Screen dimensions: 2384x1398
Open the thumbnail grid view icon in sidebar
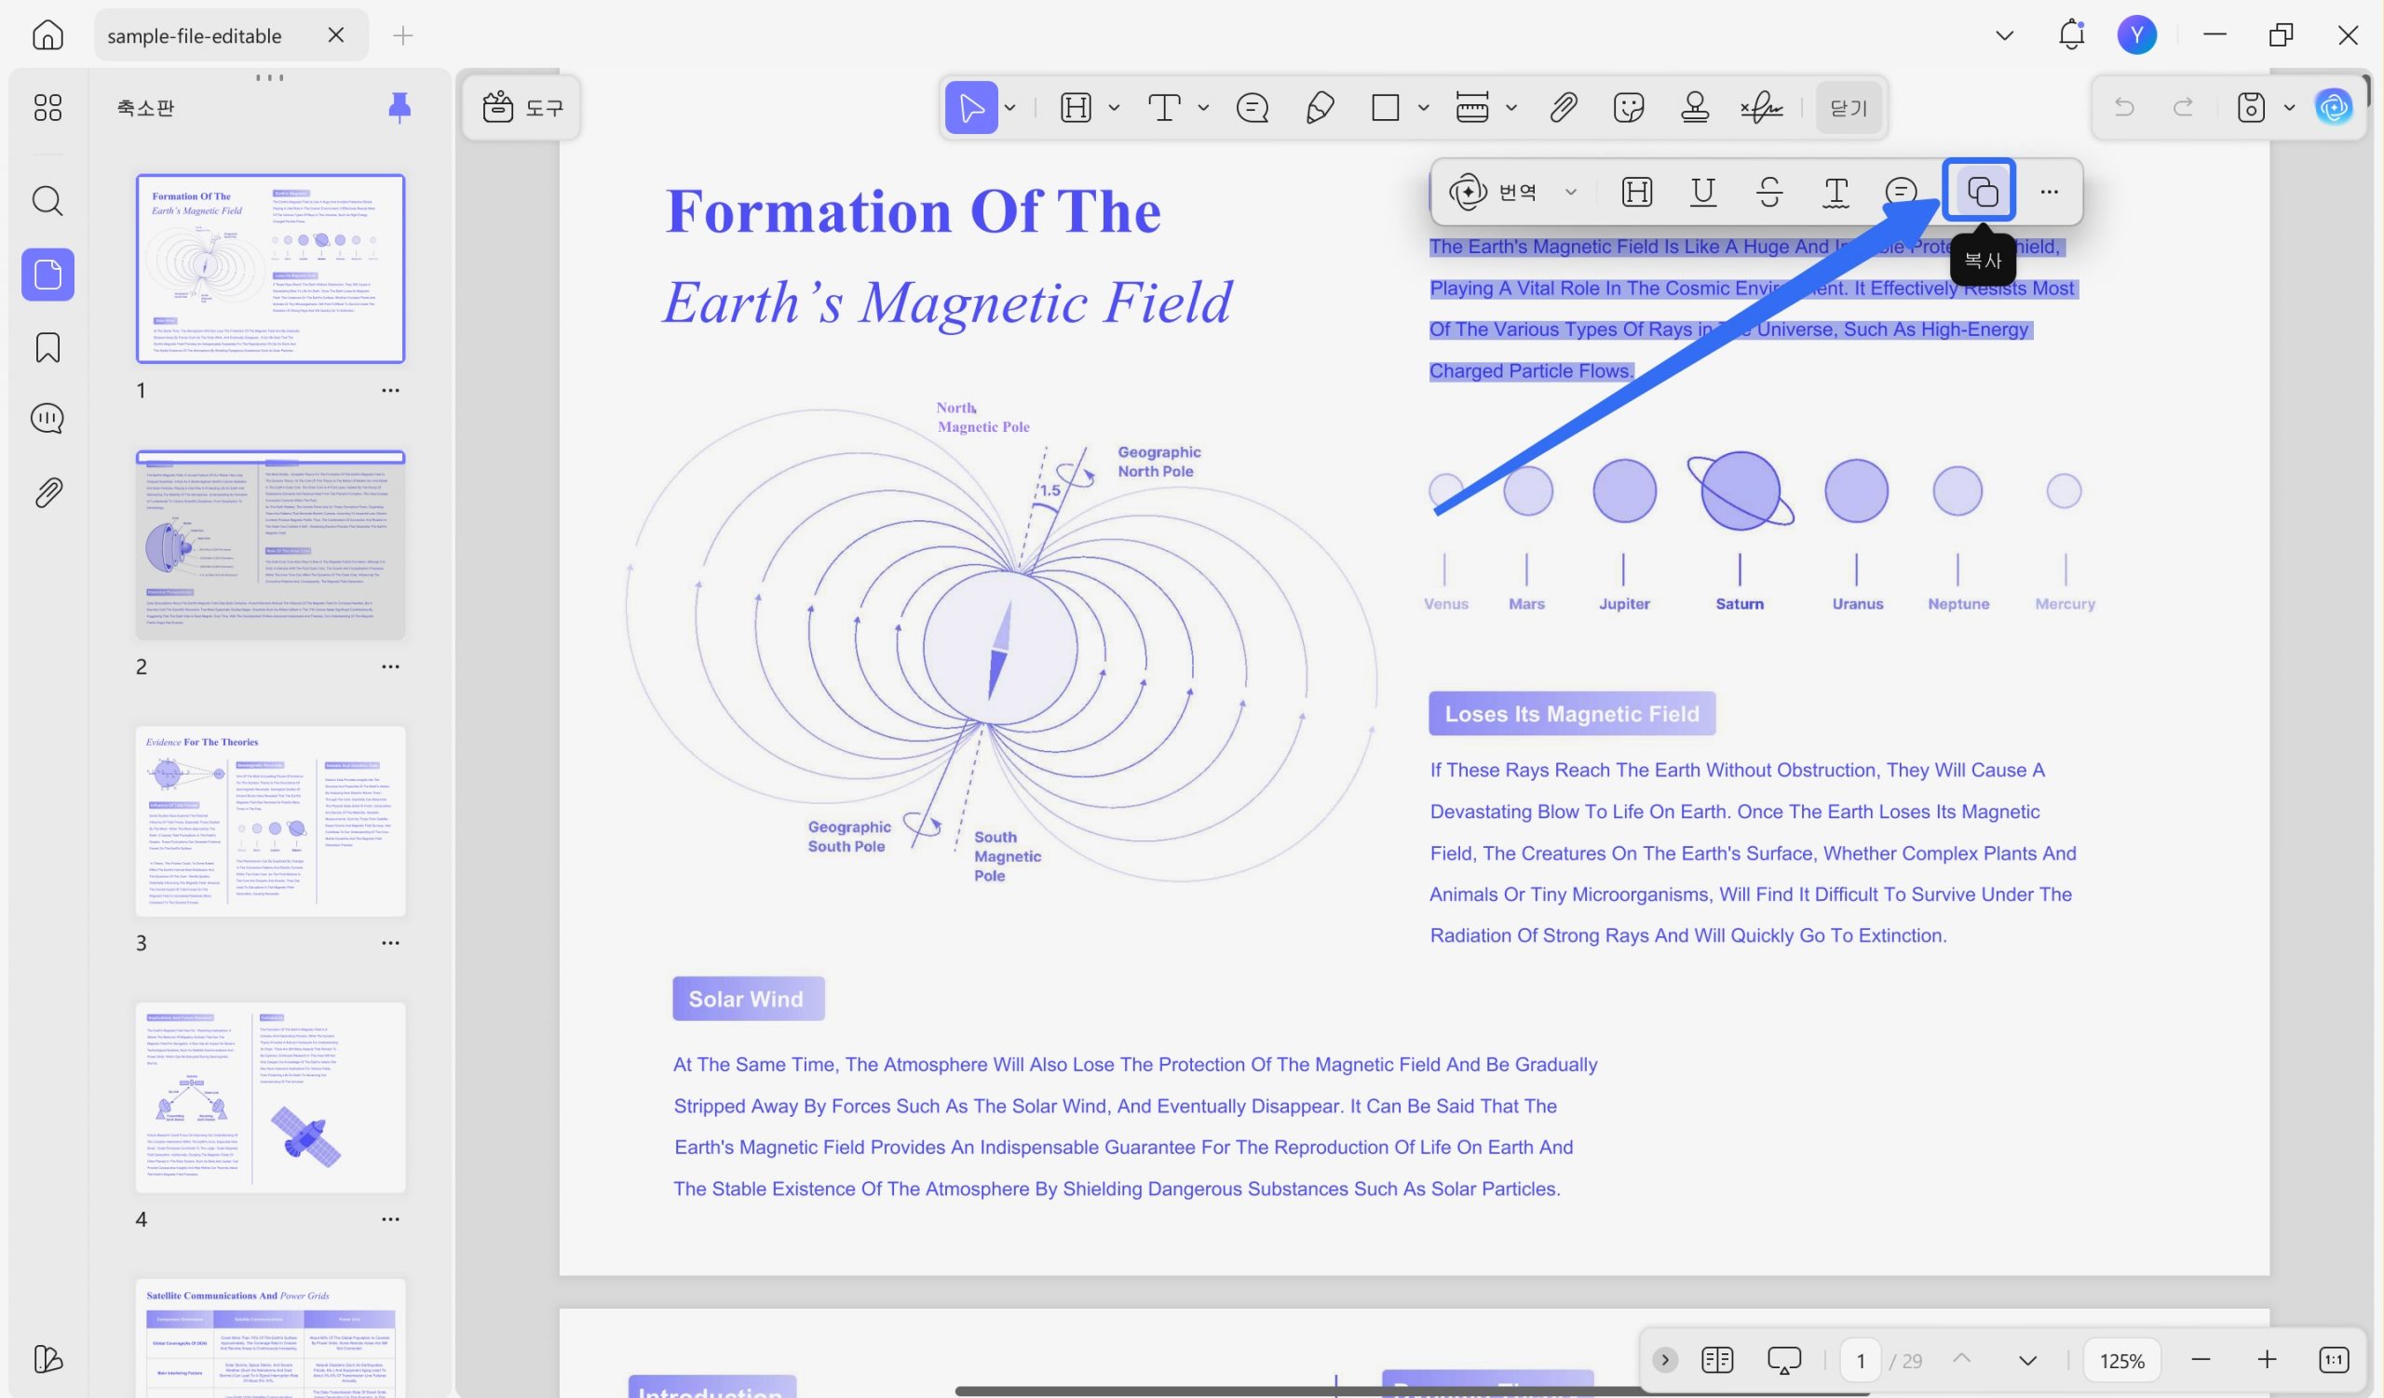tap(47, 108)
